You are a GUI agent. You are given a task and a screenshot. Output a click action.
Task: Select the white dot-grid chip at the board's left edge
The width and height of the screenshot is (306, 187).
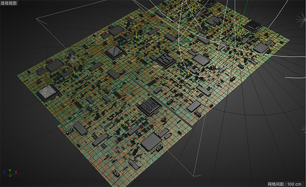point(48,92)
